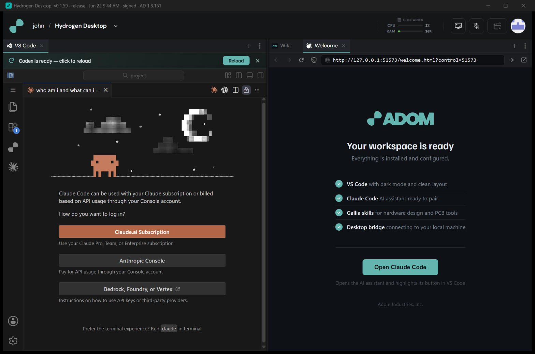
Task: Switch to the Welcome tab
Action: click(x=326, y=46)
